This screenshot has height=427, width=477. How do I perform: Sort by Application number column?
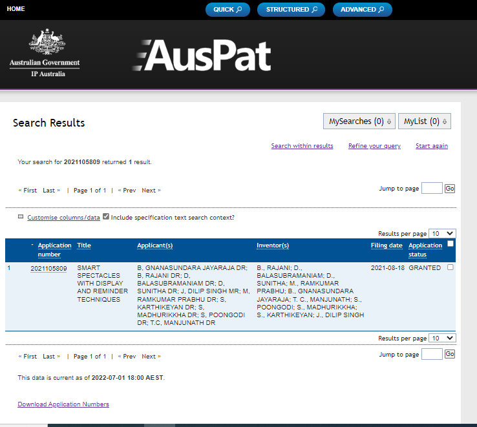54,250
